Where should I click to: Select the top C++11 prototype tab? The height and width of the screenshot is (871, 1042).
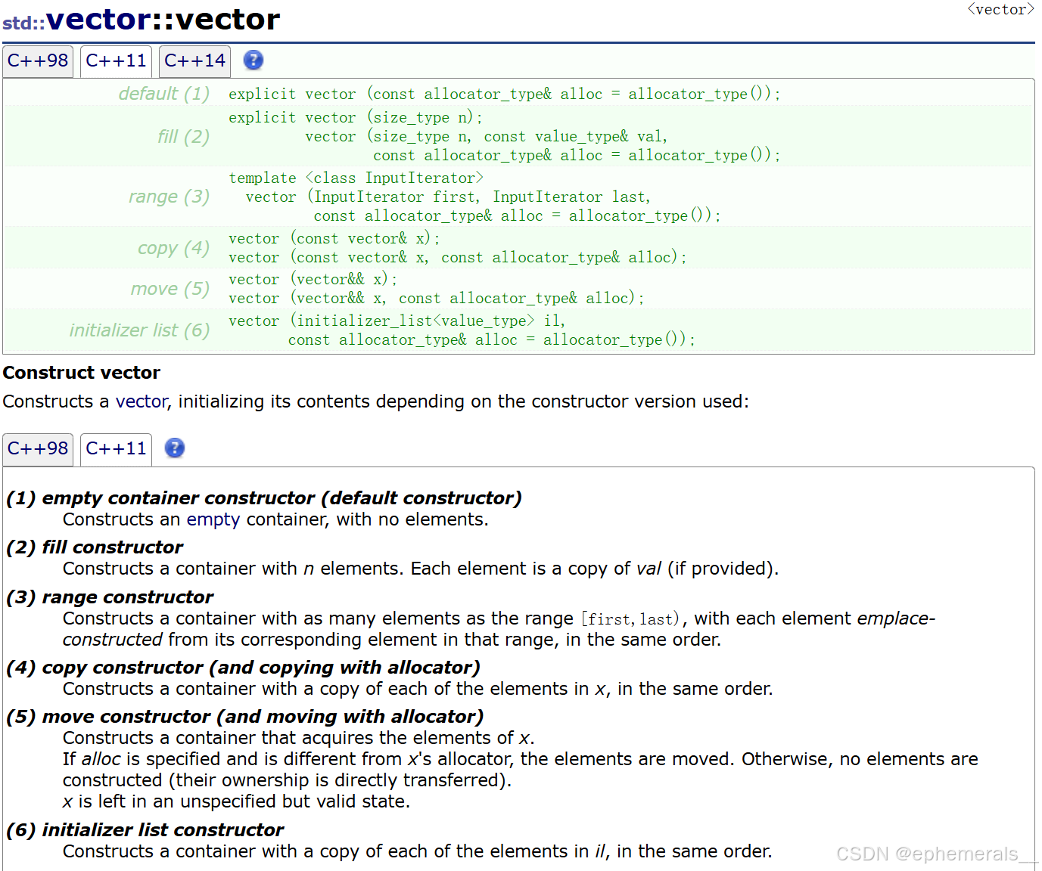point(116,60)
